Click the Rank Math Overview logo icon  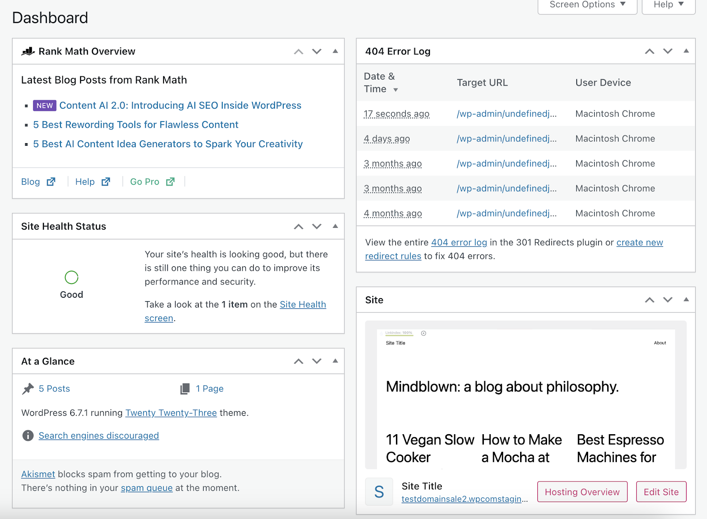[28, 51]
